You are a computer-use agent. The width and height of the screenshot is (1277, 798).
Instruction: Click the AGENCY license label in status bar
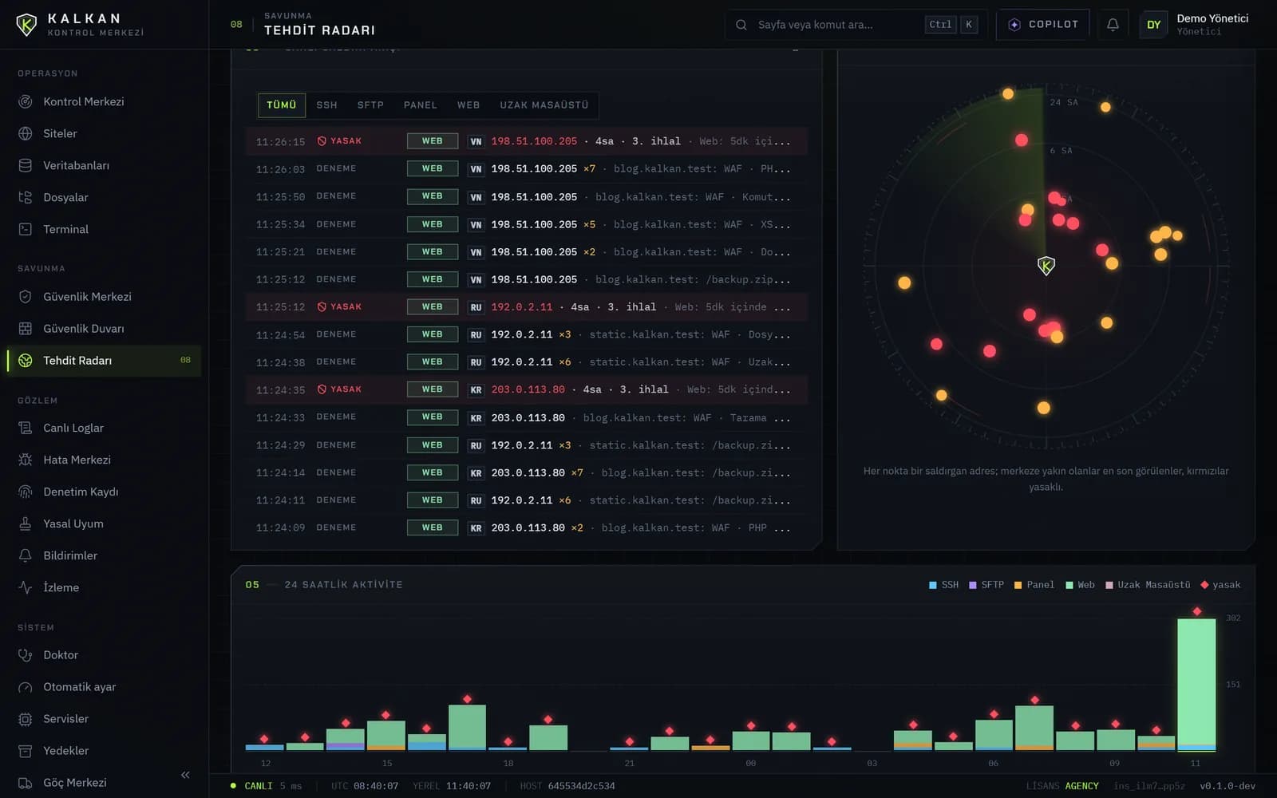click(x=1081, y=786)
